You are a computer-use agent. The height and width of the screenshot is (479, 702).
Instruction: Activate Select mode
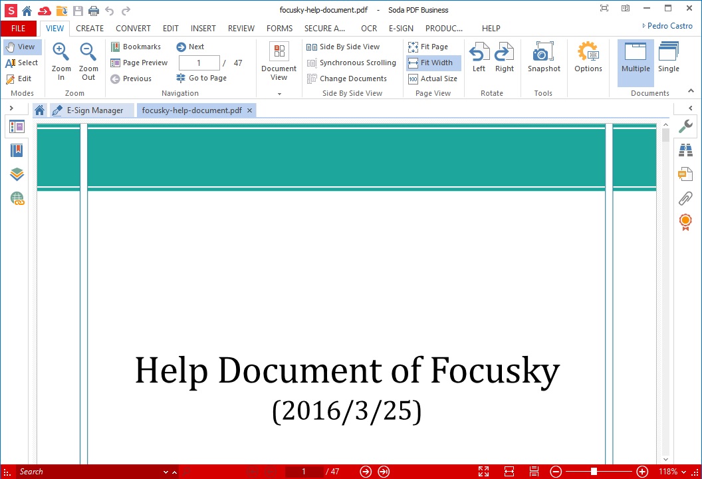pos(22,63)
